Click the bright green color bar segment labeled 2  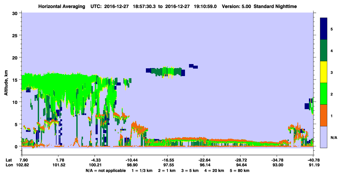pyautogui.click(x=324, y=94)
